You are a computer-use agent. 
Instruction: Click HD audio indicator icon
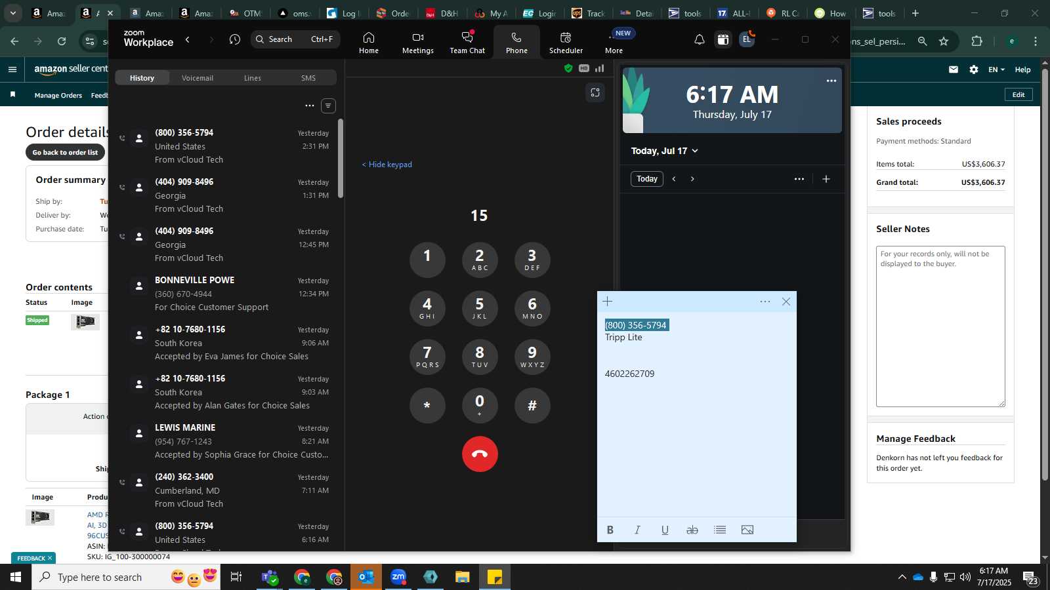coord(584,68)
